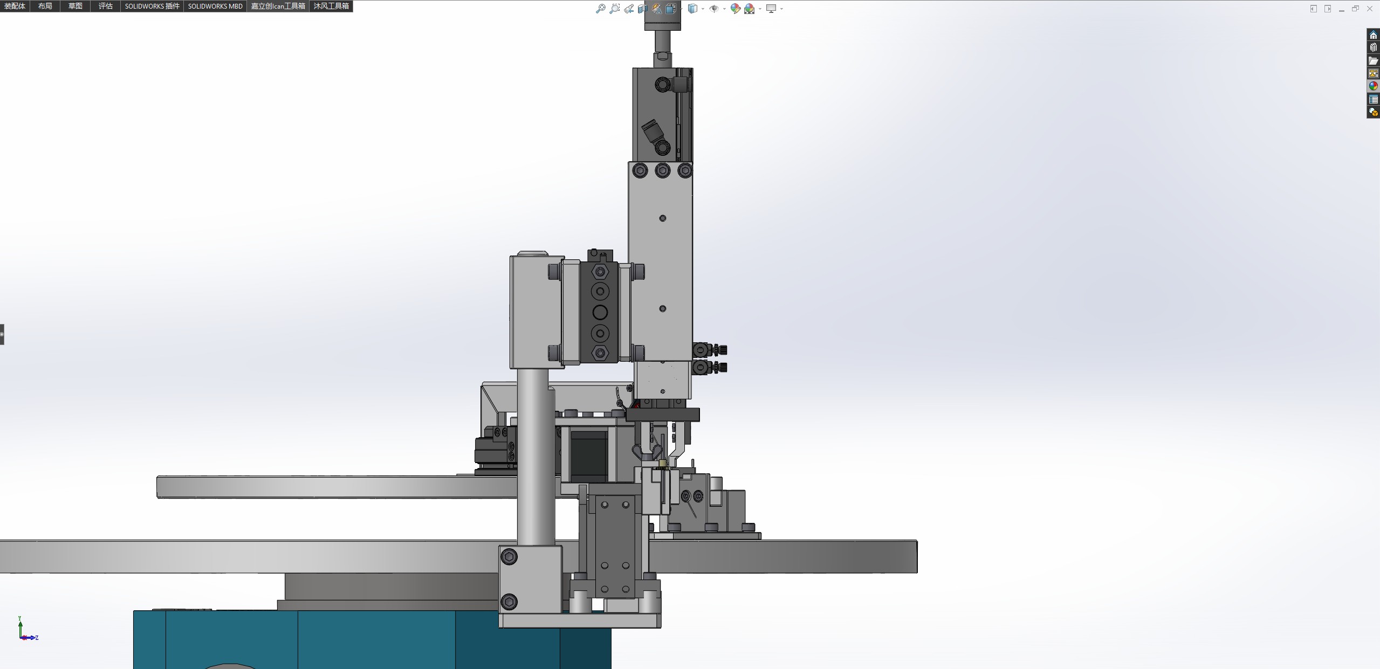Expand the Hide/Show Items dropdown arrow

724,9
